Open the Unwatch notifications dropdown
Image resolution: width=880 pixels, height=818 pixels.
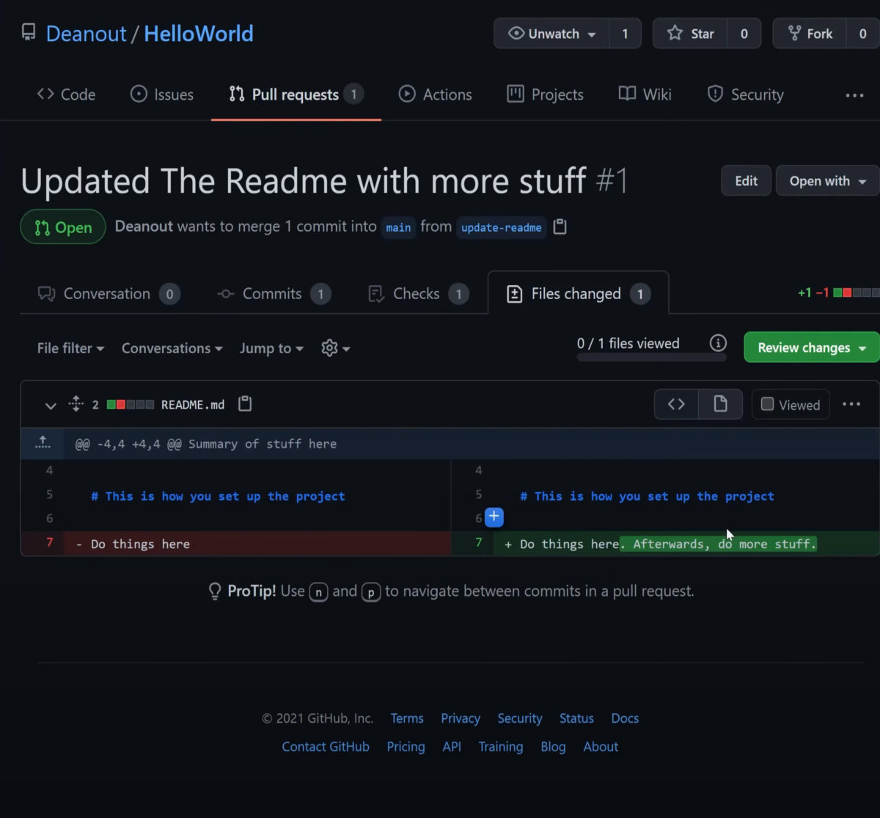pyautogui.click(x=552, y=34)
